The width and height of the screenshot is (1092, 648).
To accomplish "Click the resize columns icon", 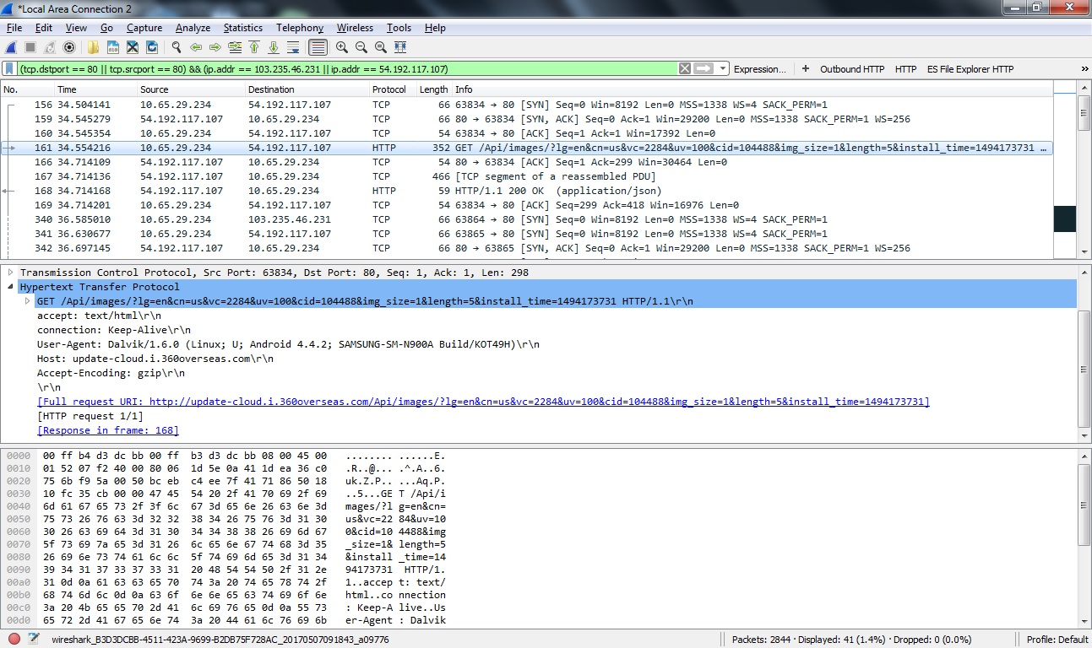I will point(400,47).
